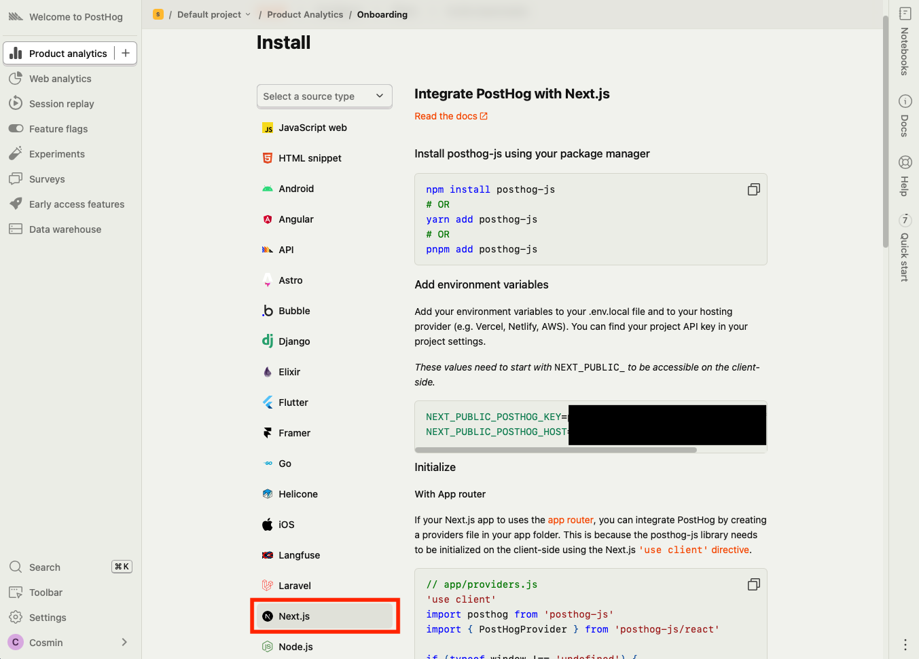This screenshot has width=919, height=659.
Task: Open Docs side panel
Action: [905, 116]
